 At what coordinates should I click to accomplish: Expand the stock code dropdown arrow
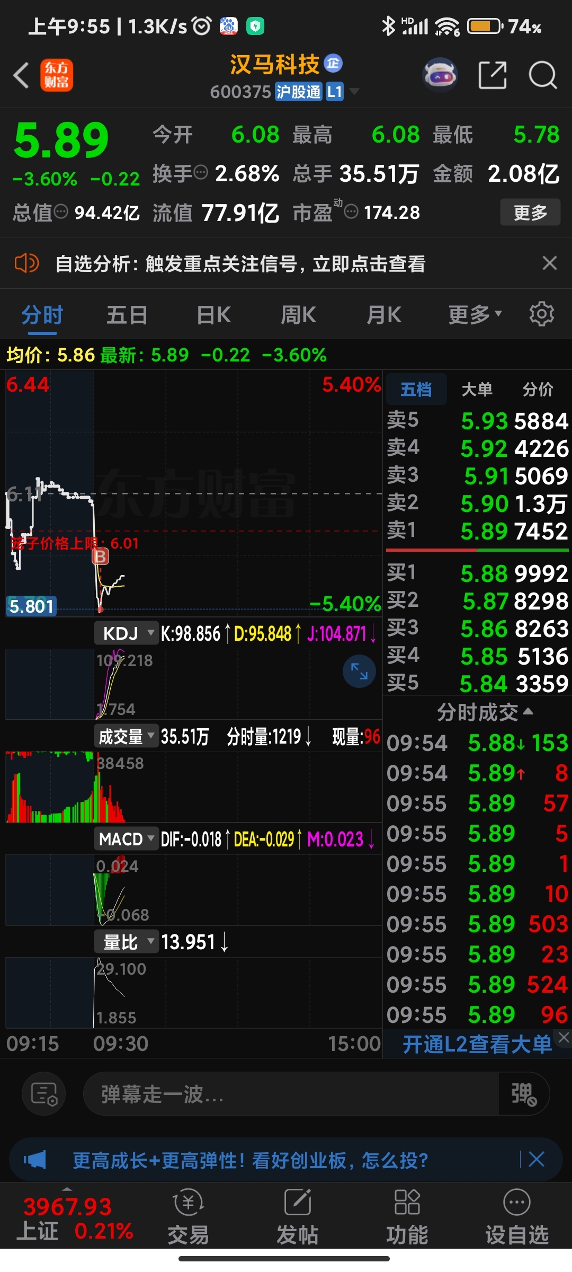point(354,92)
